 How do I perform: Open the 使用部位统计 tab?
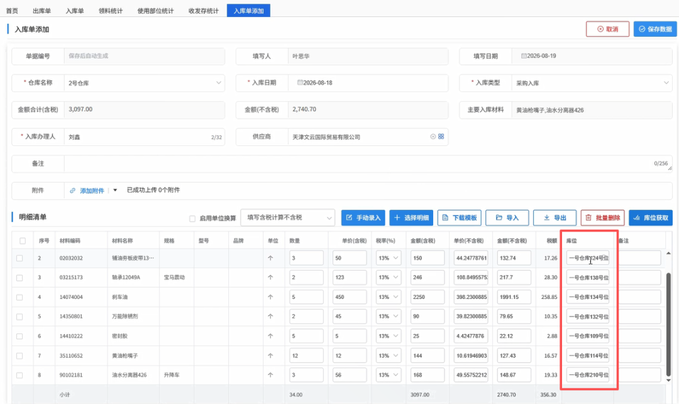(155, 11)
